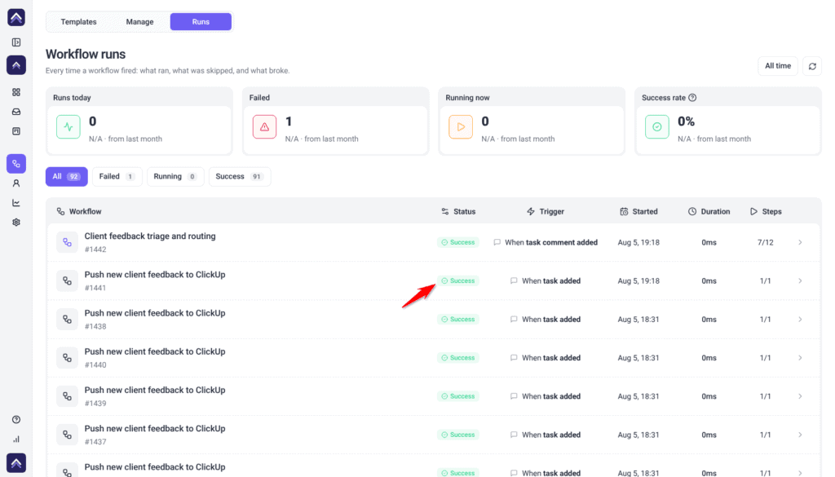
Task: Click the workflow icon for run #1440
Action: (x=67, y=358)
